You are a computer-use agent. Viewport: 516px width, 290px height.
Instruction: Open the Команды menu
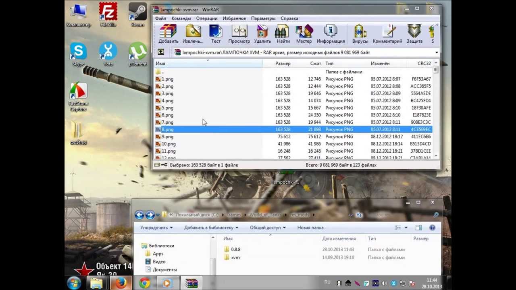click(x=181, y=18)
